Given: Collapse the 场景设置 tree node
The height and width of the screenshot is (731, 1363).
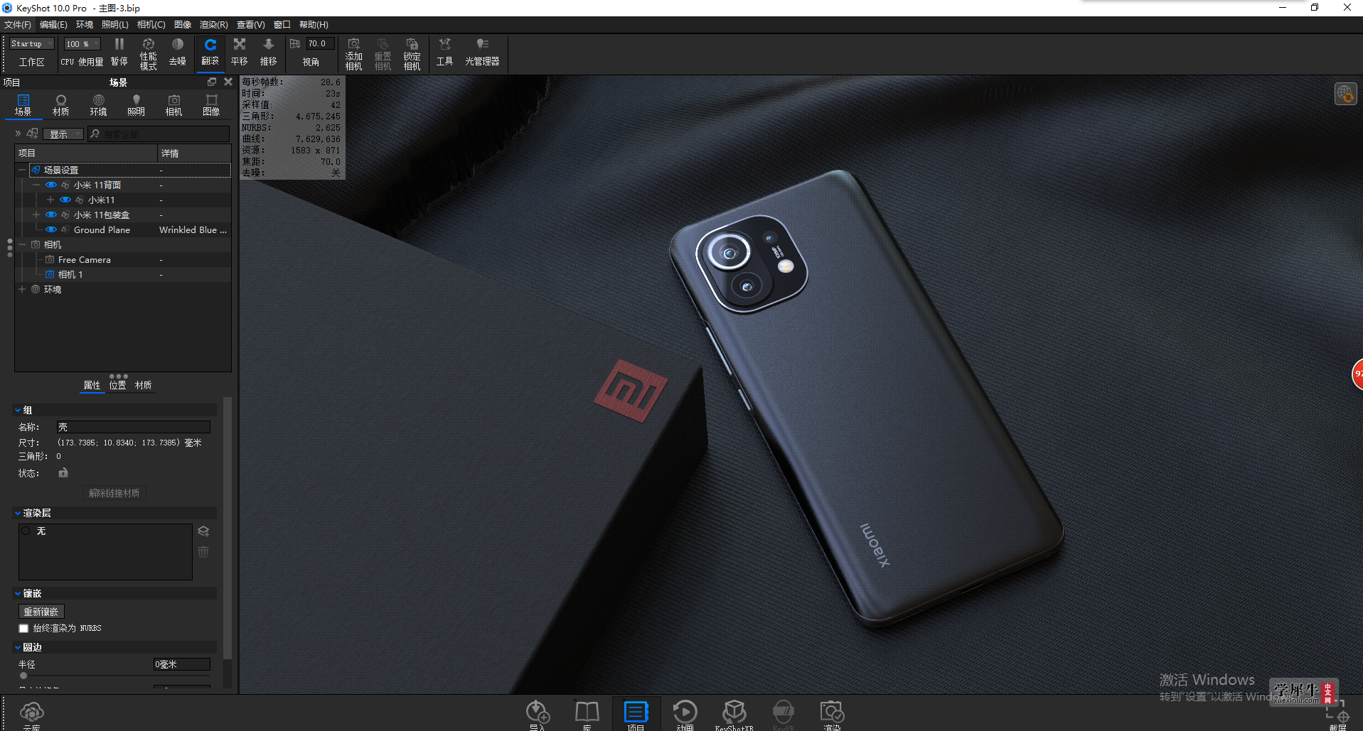Looking at the screenshot, I should pyautogui.click(x=22, y=170).
